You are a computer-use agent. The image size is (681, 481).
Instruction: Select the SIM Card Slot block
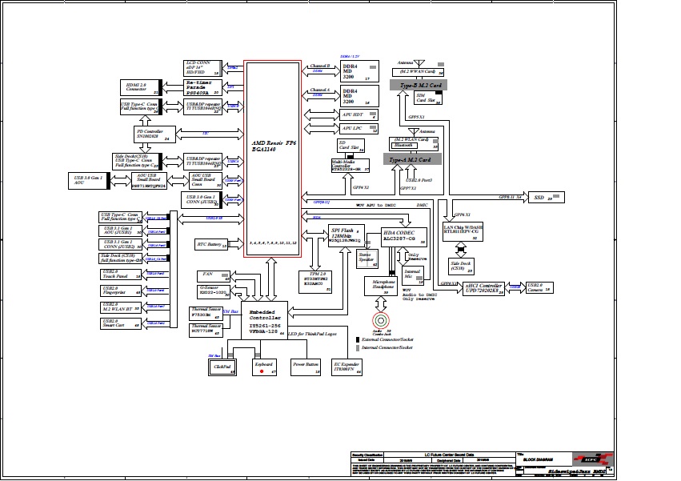[428, 98]
